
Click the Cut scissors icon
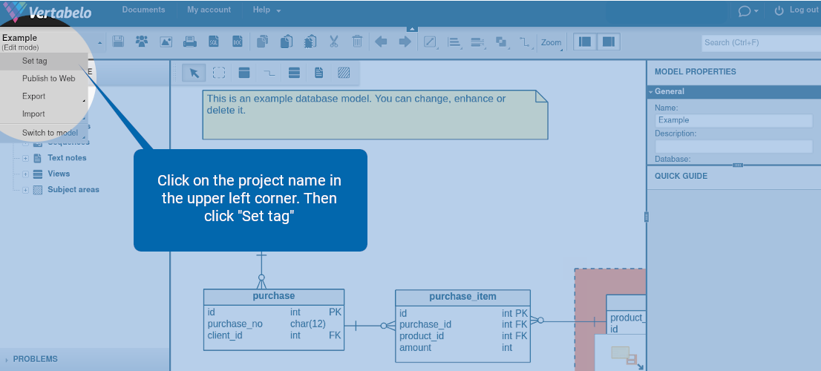pos(333,42)
